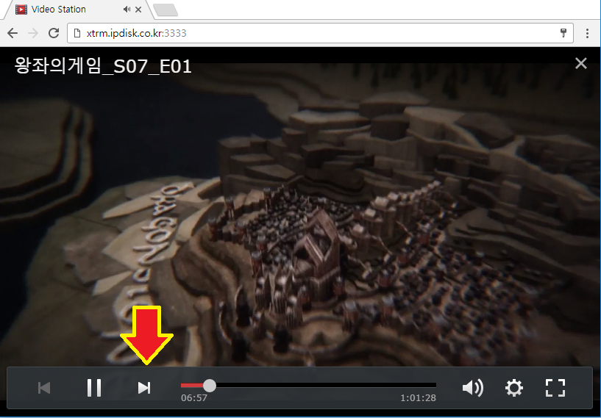This screenshot has height=418, width=601.
Task: Skip to the next video
Action: point(144,388)
